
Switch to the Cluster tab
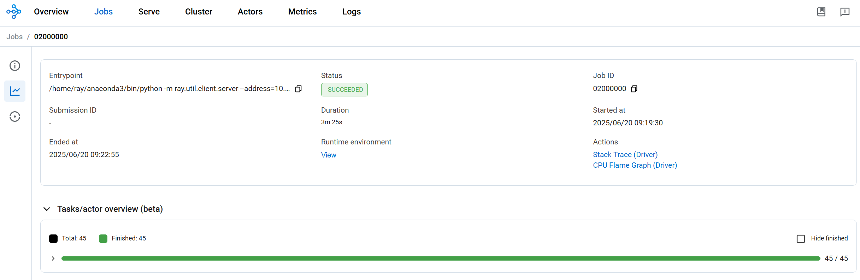point(199,12)
